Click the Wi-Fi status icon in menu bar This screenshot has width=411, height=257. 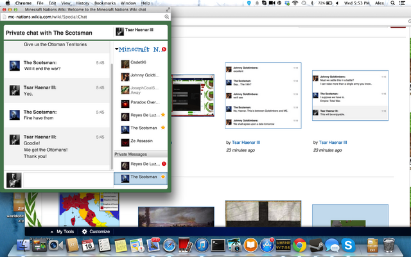click(295, 3)
